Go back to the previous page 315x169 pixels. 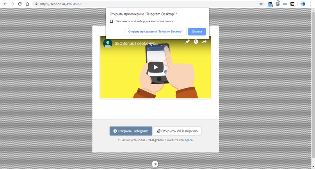pyautogui.click(x=5, y=4)
